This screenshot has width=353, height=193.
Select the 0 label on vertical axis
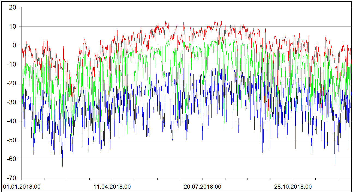pos(14,45)
